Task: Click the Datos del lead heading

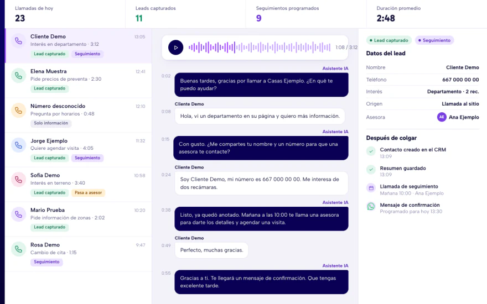Action: click(x=386, y=54)
